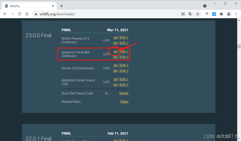Open SHA-1 for Servlet-Only zip
The image size is (241, 141).
point(124,65)
